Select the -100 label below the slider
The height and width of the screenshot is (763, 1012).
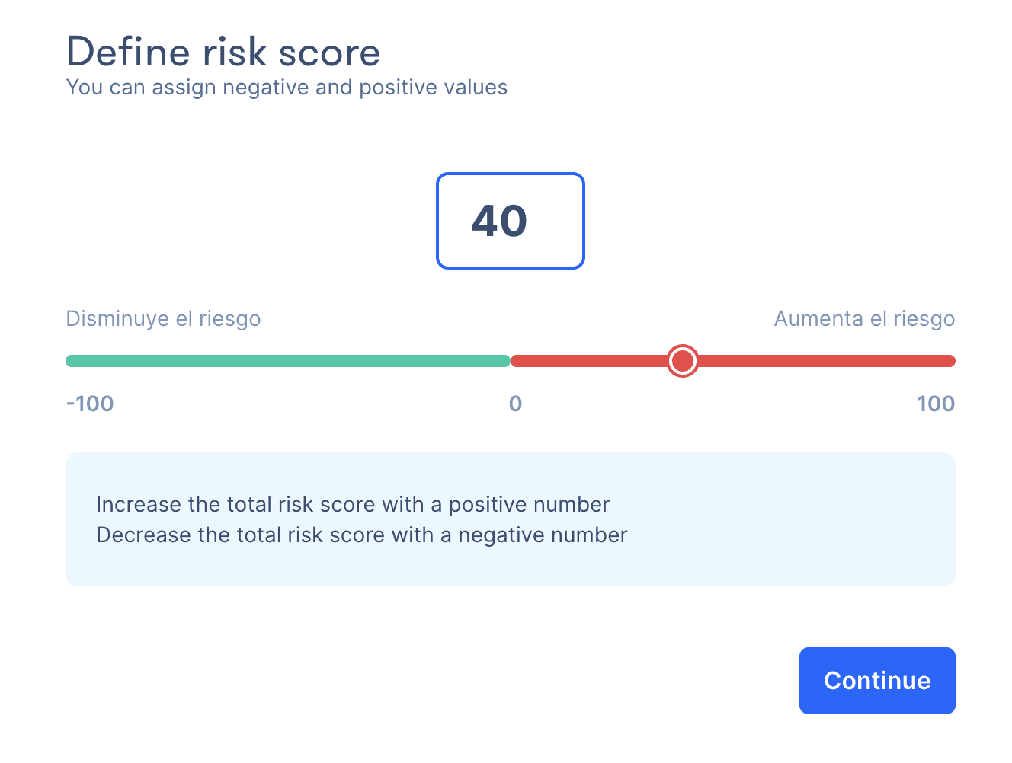(89, 404)
